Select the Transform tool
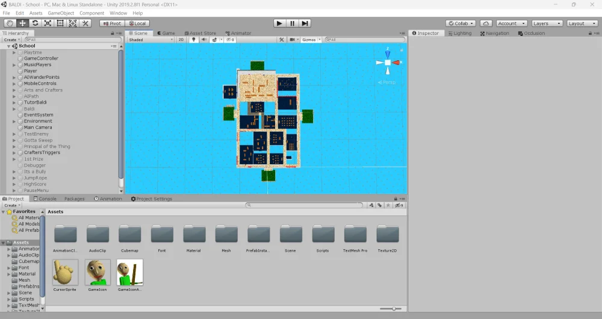The width and height of the screenshot is (602, 319). tap(73, 23)
